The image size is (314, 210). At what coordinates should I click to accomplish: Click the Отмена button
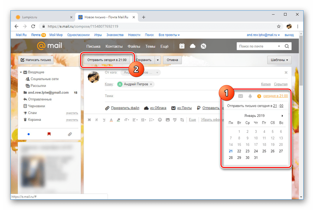pos(172,60)
